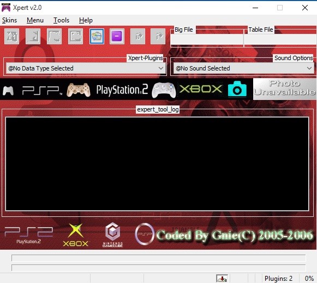The width and height of the screenshot is (317, 283).
Task: Click the Xpert-Plugins group label
Action: point(145,58)
